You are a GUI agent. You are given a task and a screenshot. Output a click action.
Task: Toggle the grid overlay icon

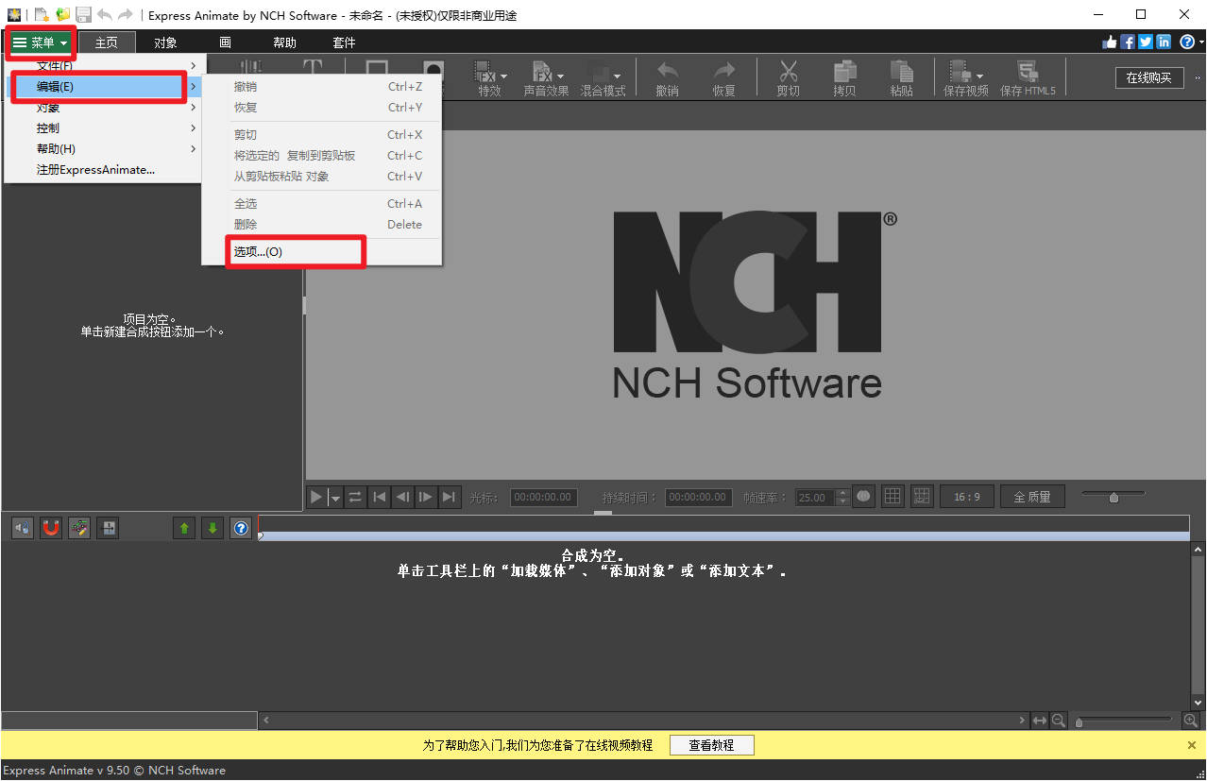pyautogui.click(x=892, y=496)
